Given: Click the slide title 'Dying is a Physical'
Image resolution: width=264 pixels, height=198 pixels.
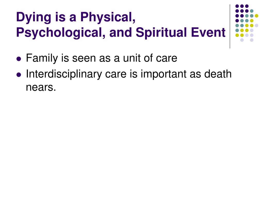Looking at the screenshot, I should pyautogui.click(x=76, y=17).
